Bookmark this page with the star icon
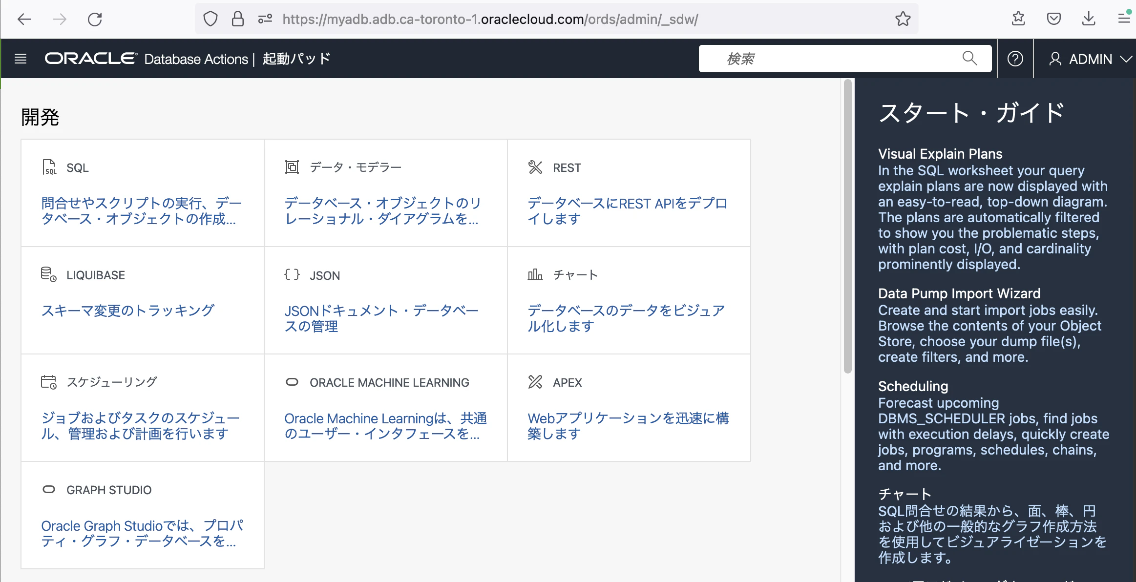Screen dimensions: 1136x582 point(903,19)
